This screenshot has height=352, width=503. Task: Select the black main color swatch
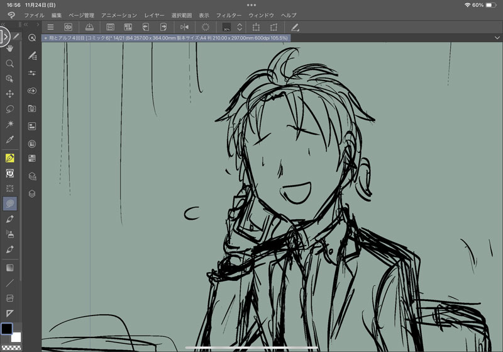(x=7, y=329)
